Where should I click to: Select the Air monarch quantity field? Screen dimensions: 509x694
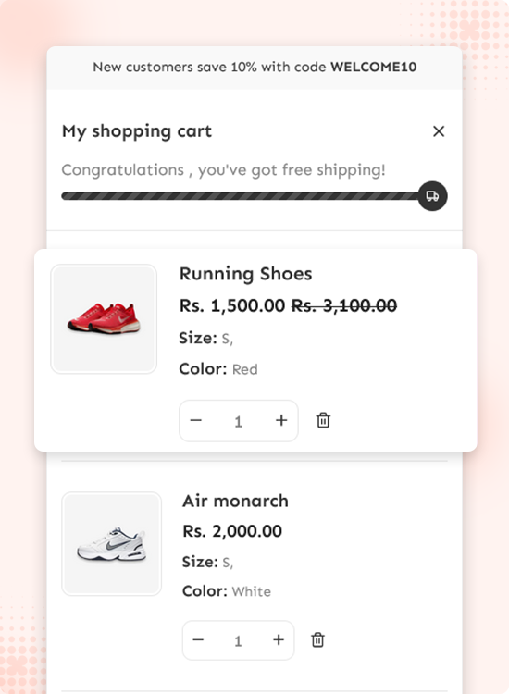[238, 641]
